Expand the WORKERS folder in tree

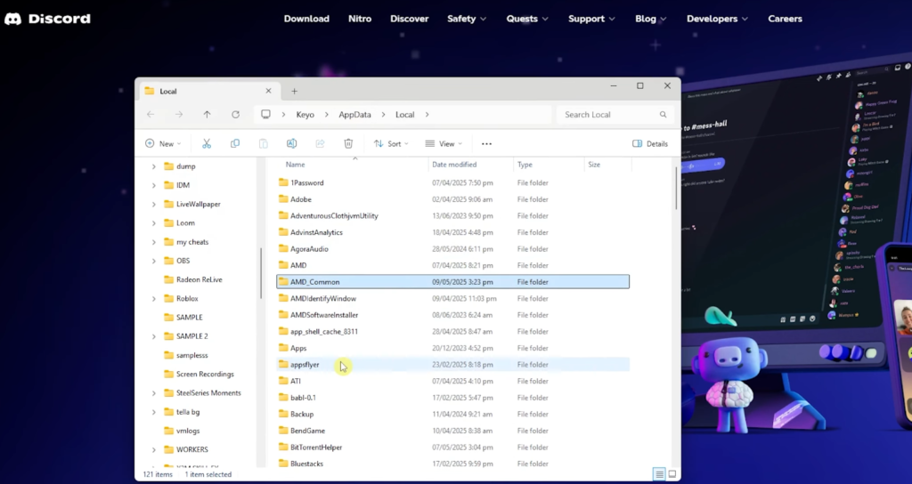click(153, 449)
